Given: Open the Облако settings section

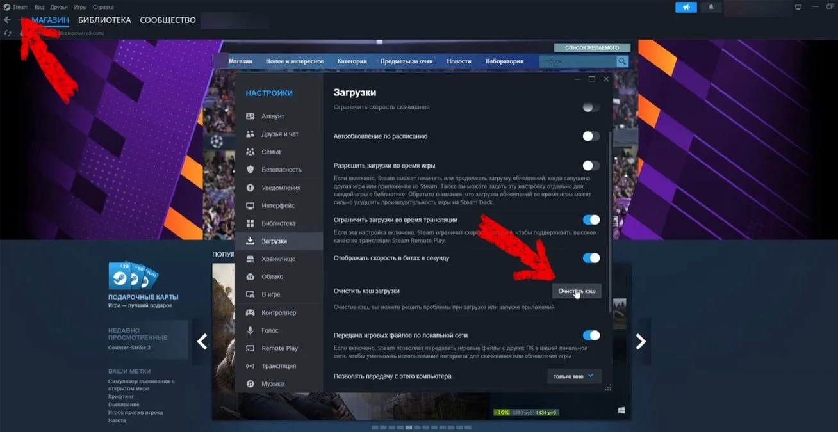Looking at the screenshot, I should click(x=279, y=276).
